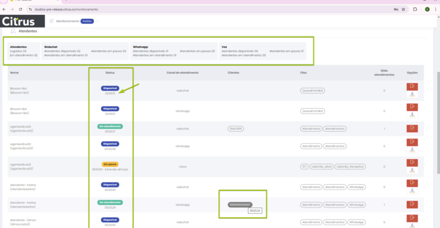Viewport: 440px width, 228px height.
Task: Open the browser extensions puzzle icon
Action: click(x=415, y=9)
